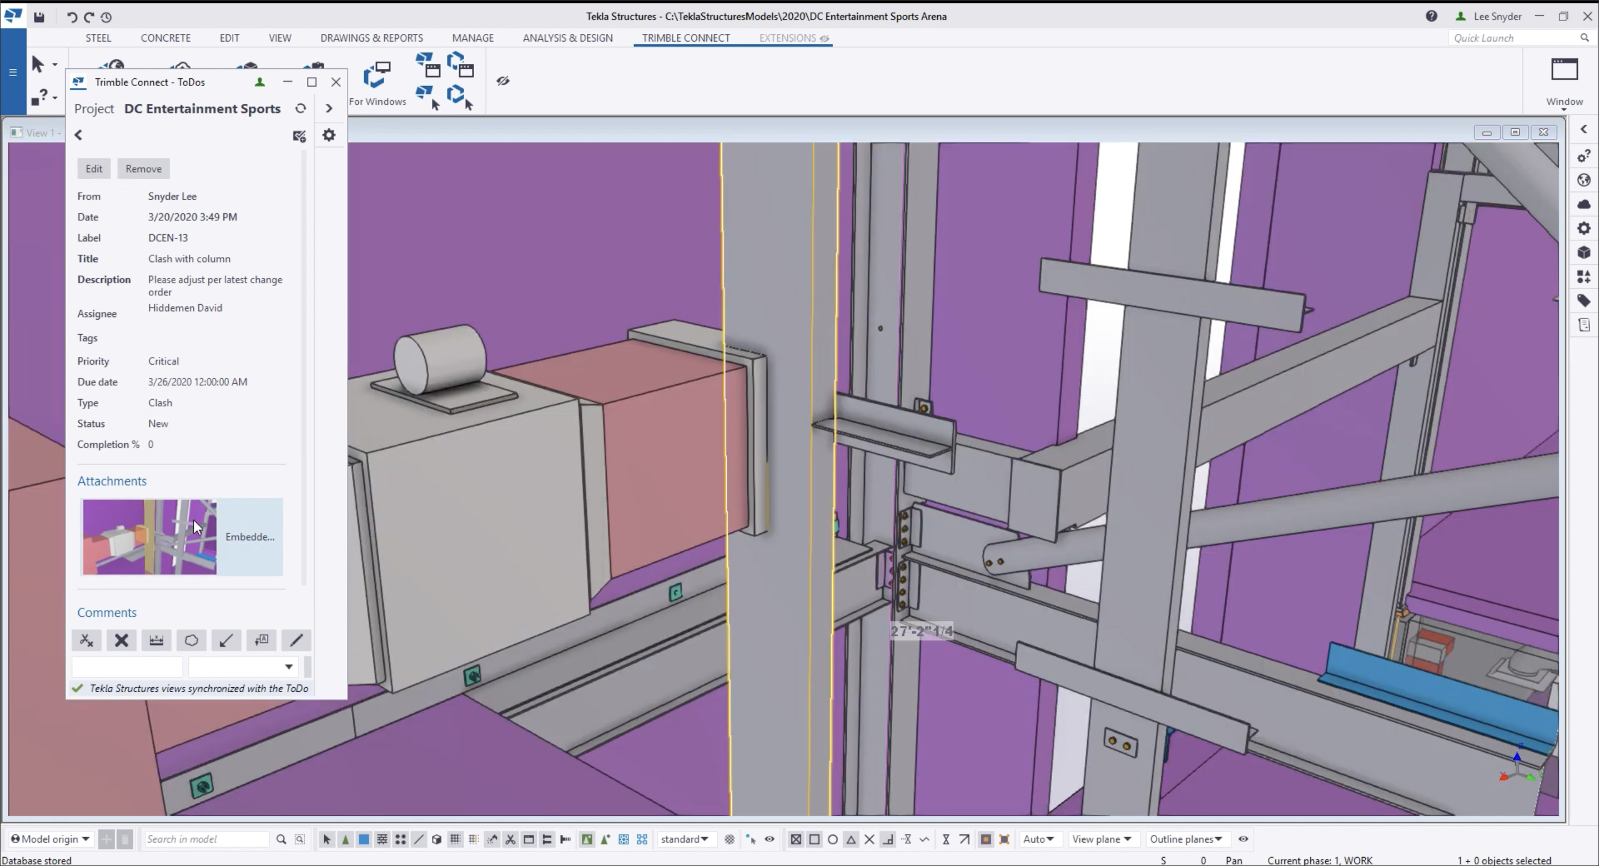Go back from the ToDo details
Image resolution: width=1599 pixels, height=866 pixels.
(78, 135)
